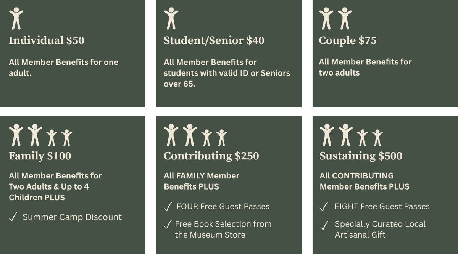Image resolution: width=458 pixels, height=254 pixels.
Task: Click the checkmark beside Free Book Selection
Action: [x=167, y=225]
